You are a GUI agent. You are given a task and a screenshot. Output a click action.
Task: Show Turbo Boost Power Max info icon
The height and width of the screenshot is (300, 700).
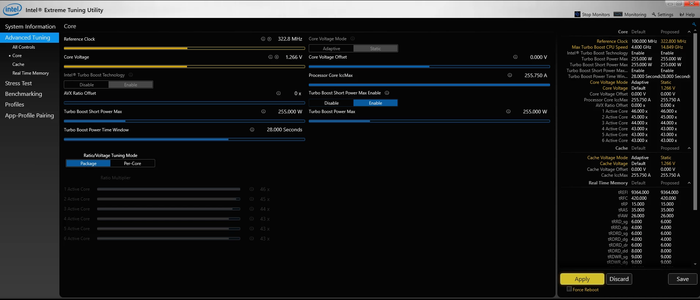point(508,112)
